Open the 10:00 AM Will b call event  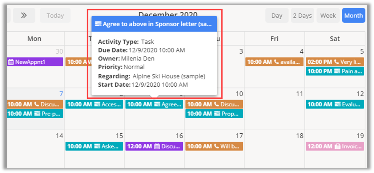(x=214, y=146)
